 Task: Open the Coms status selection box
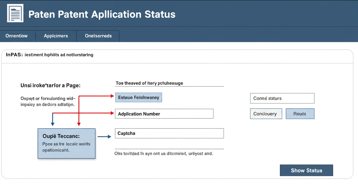pos(282,98)
